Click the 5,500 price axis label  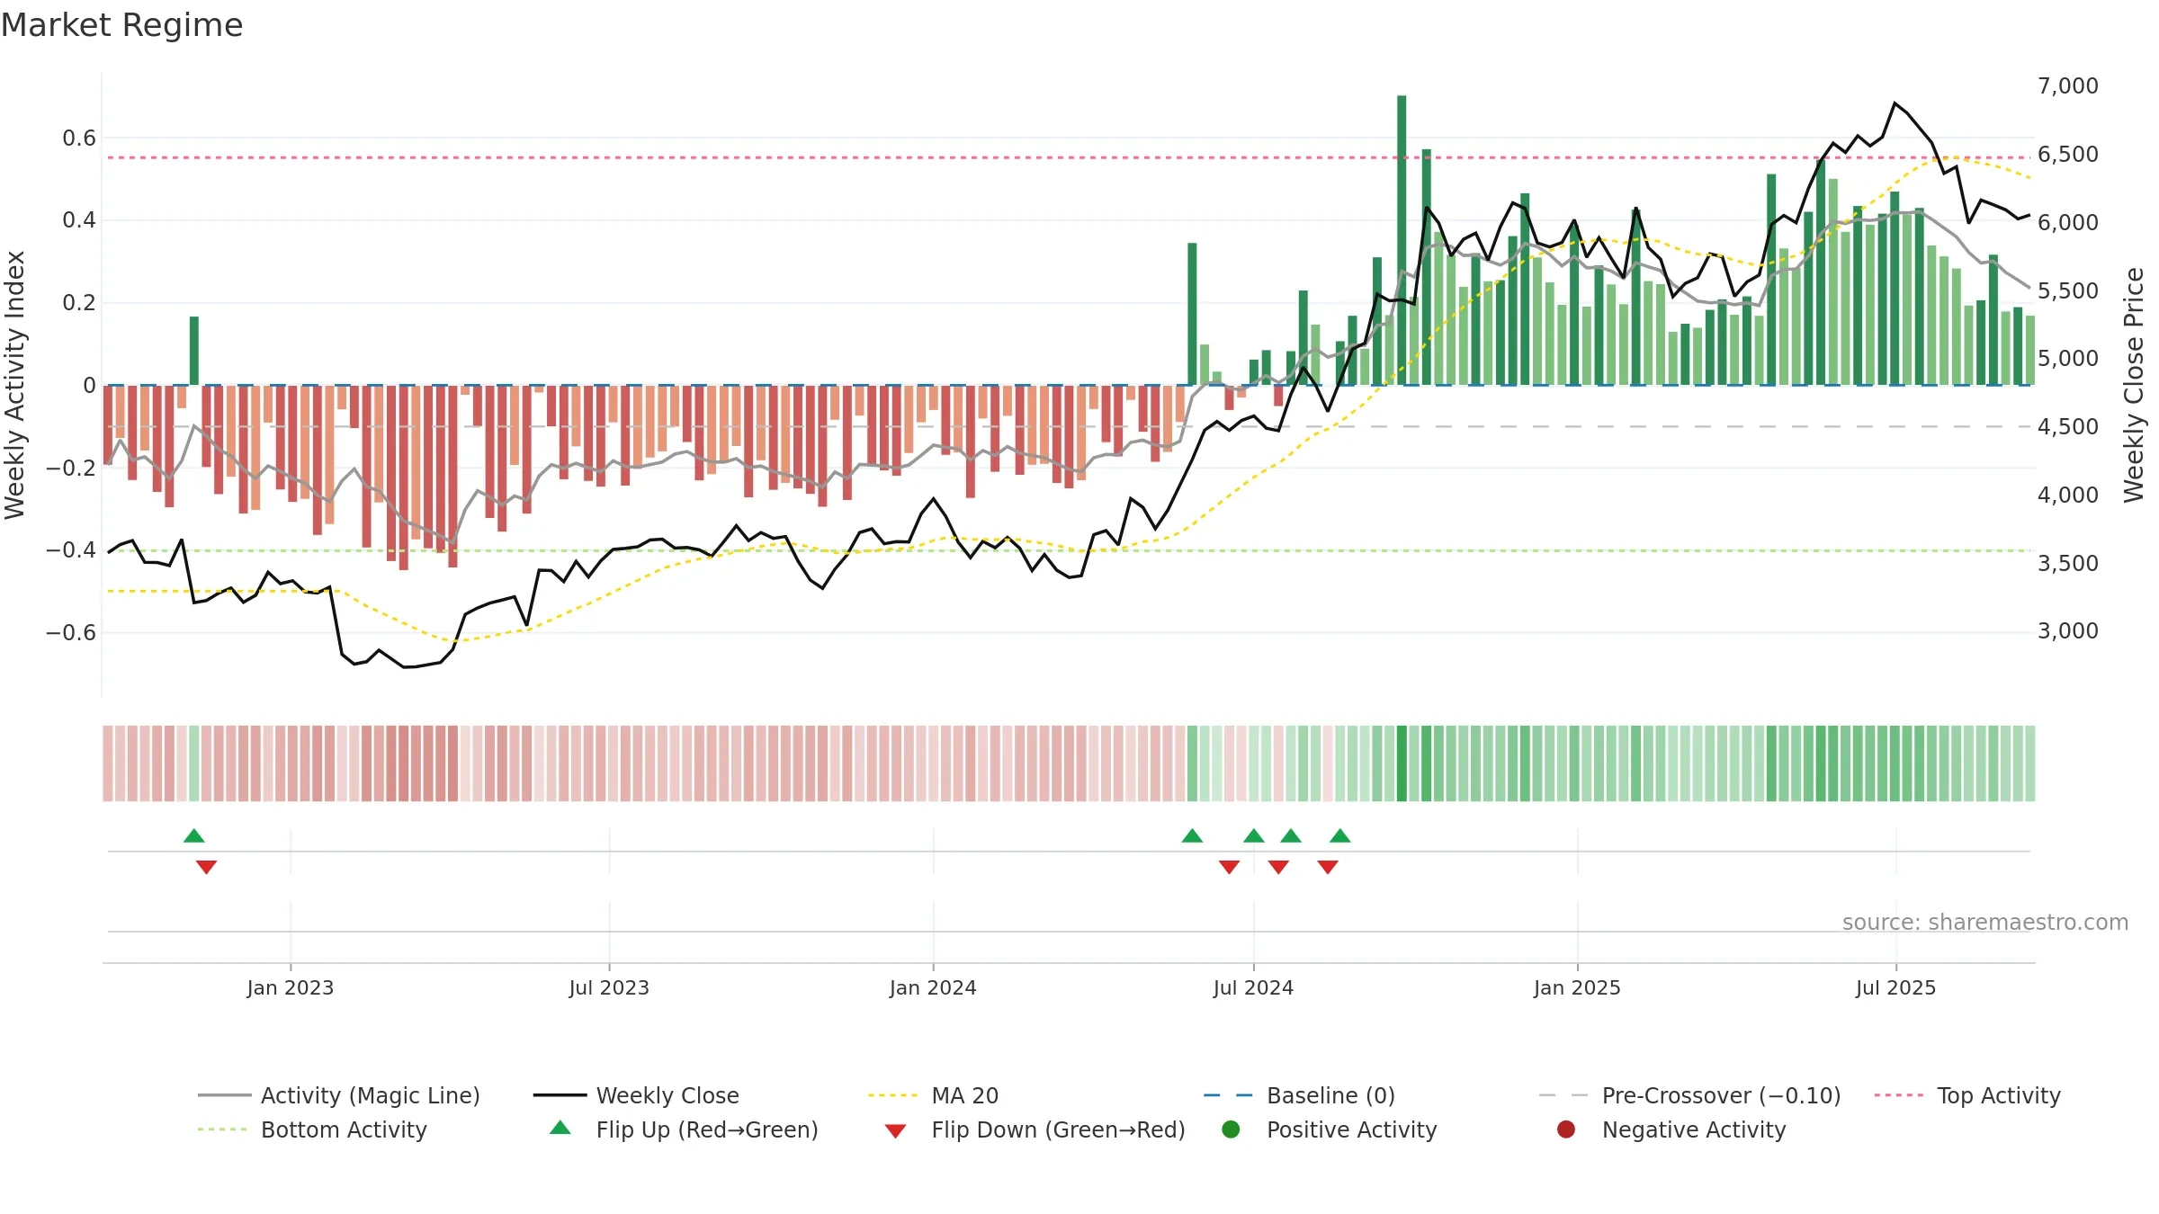click(x=2068, y=290)
